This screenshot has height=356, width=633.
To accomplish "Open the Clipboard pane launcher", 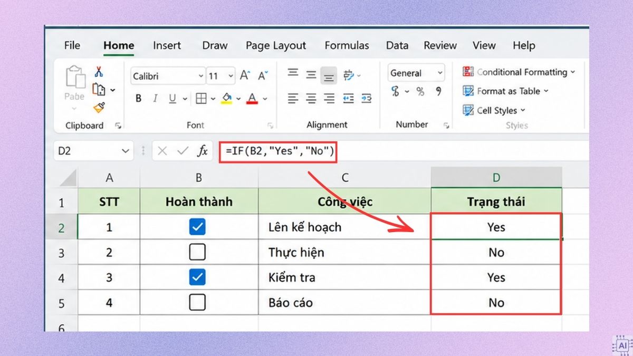I will point(118,126).
